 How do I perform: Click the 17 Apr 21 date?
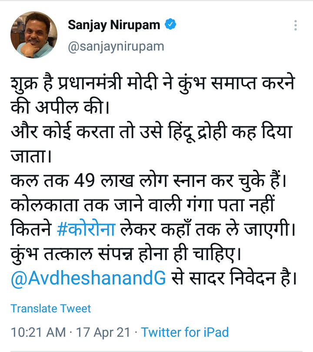[x=103, y=332]
